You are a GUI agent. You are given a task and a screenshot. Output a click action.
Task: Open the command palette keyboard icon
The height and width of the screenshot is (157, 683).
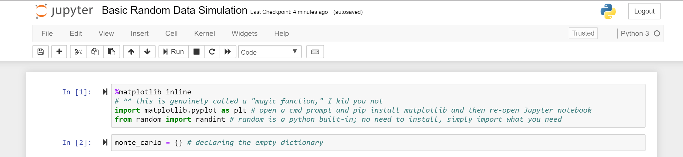coord(315,52)
